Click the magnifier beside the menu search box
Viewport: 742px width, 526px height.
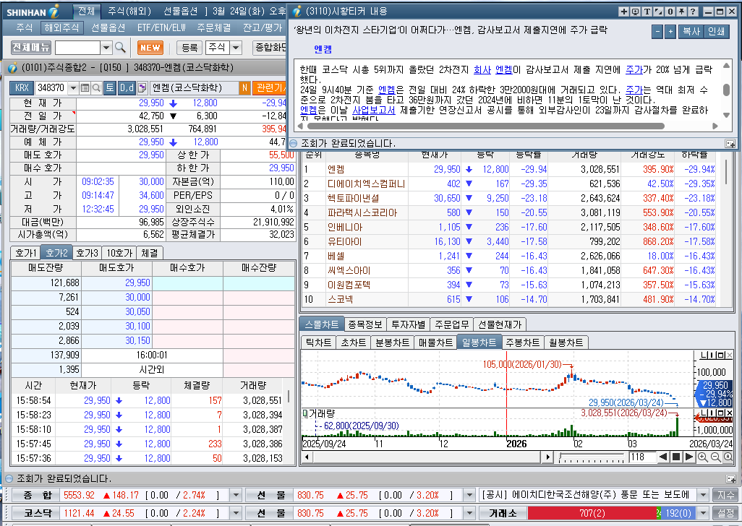120,47
